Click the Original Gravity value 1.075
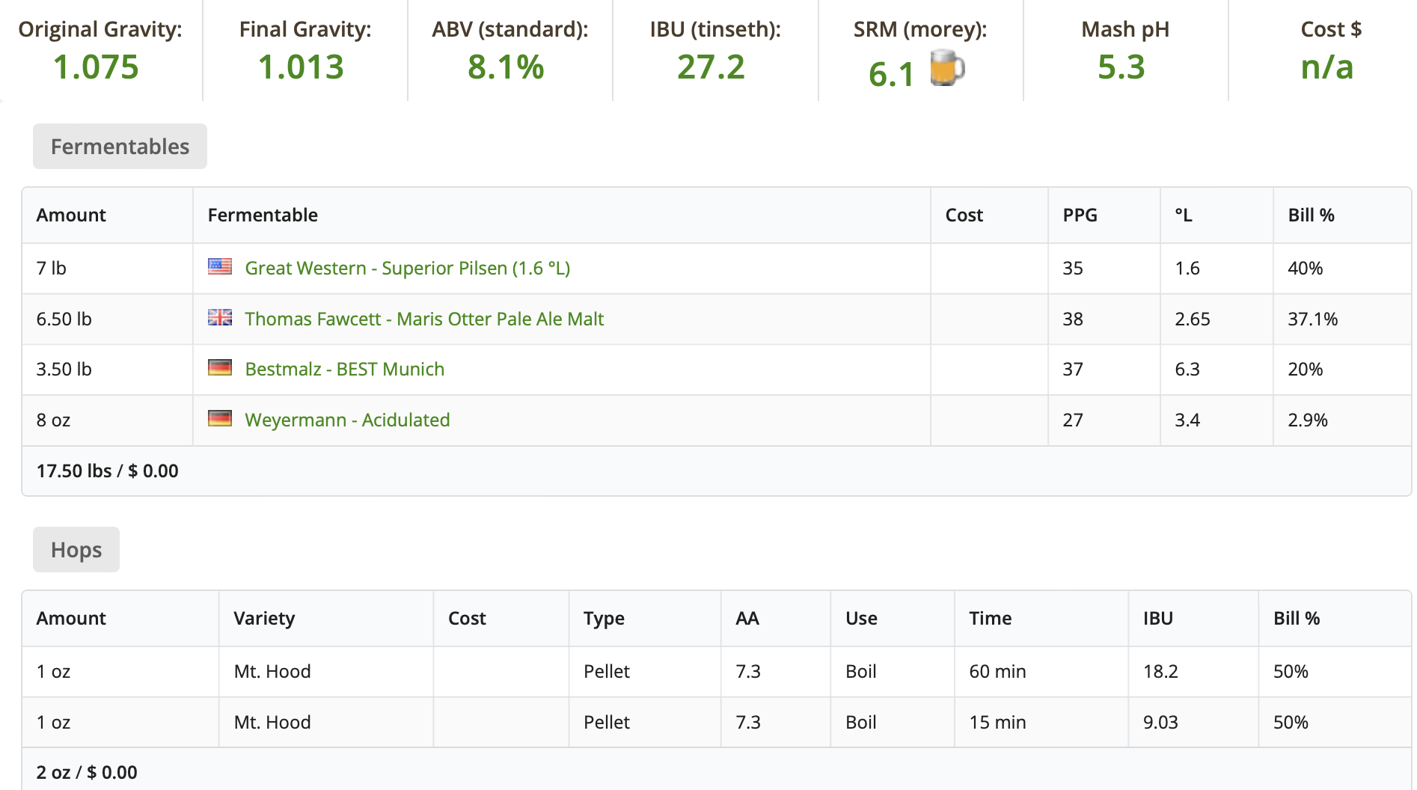Screen dimensions: 1417x790 (x=96, y=67)
